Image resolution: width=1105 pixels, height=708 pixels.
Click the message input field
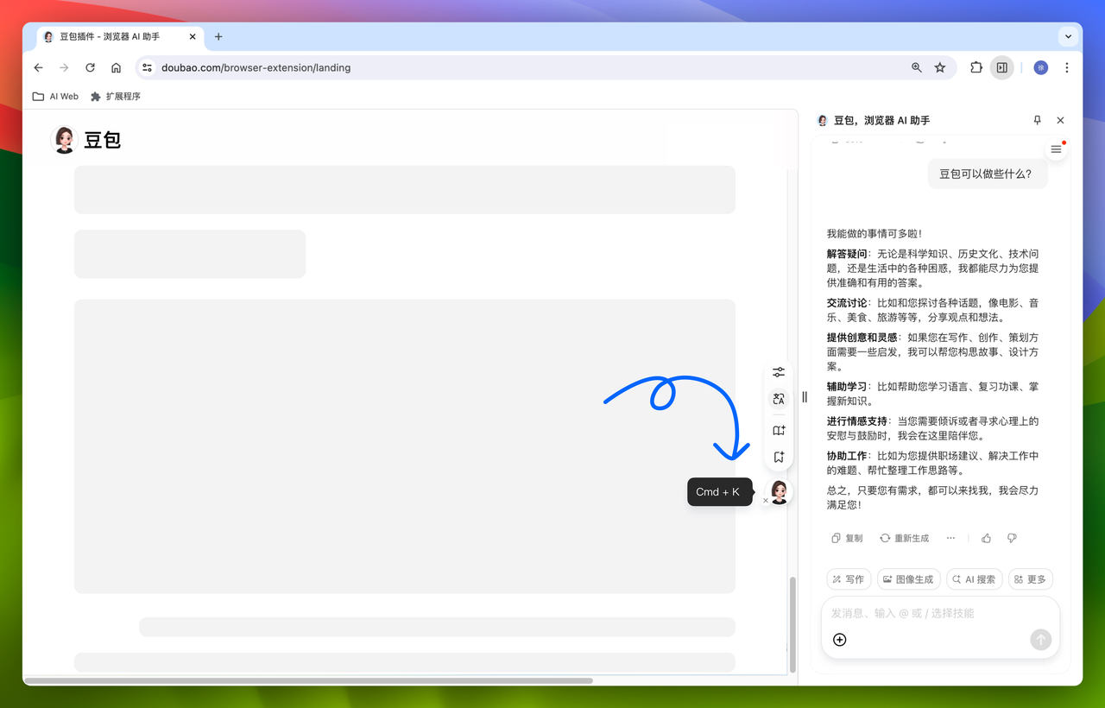(932, 613)
